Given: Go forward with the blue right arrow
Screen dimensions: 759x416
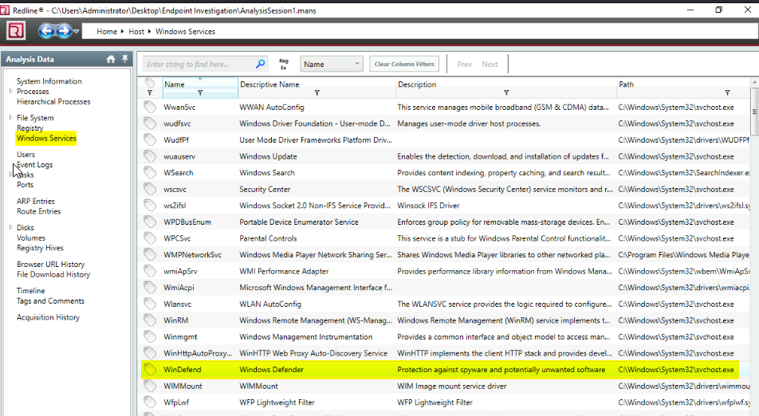Looking at the screenshot, I should point(64,31).
